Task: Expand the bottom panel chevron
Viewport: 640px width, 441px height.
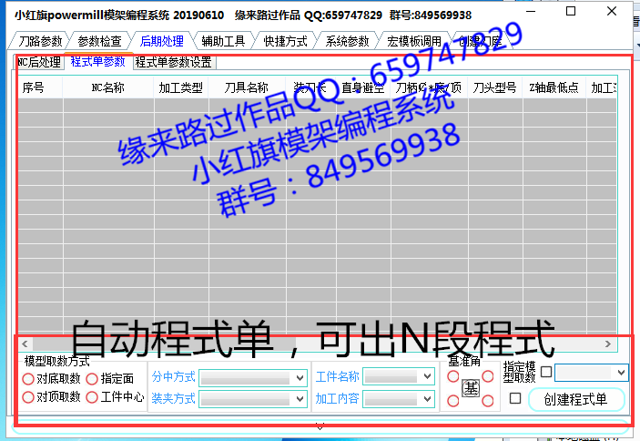Action: pos(320,427)
